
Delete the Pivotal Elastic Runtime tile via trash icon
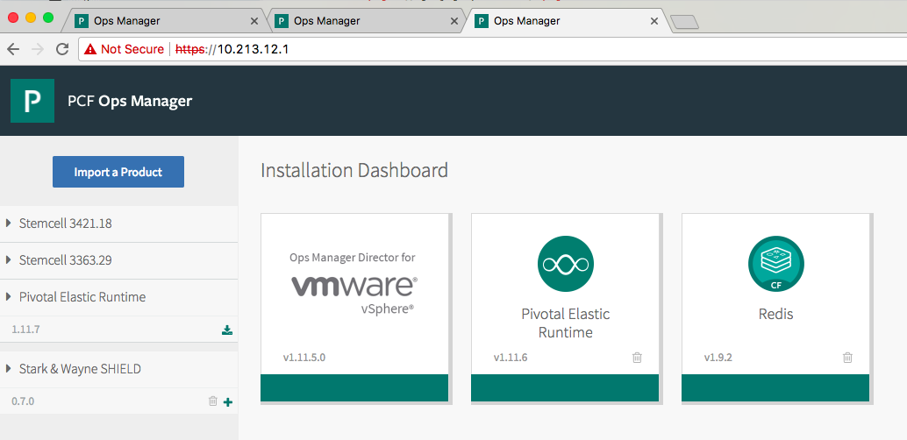click(x=637, y=358)
